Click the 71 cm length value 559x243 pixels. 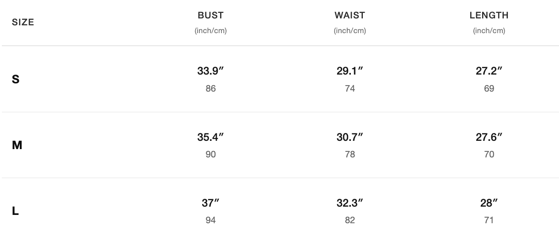pyautogui.click(x=489, y=220)
